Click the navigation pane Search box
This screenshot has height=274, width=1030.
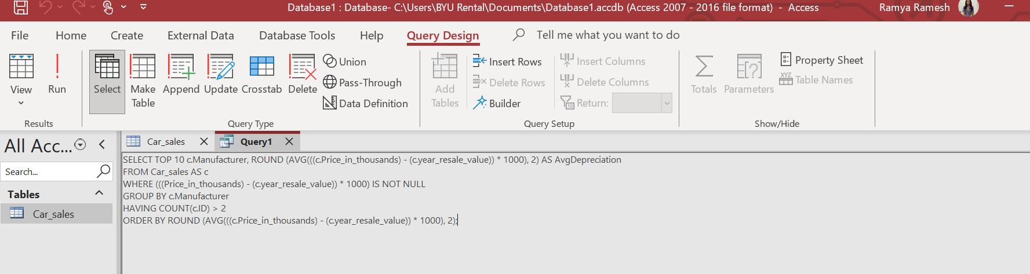[49, 171]
